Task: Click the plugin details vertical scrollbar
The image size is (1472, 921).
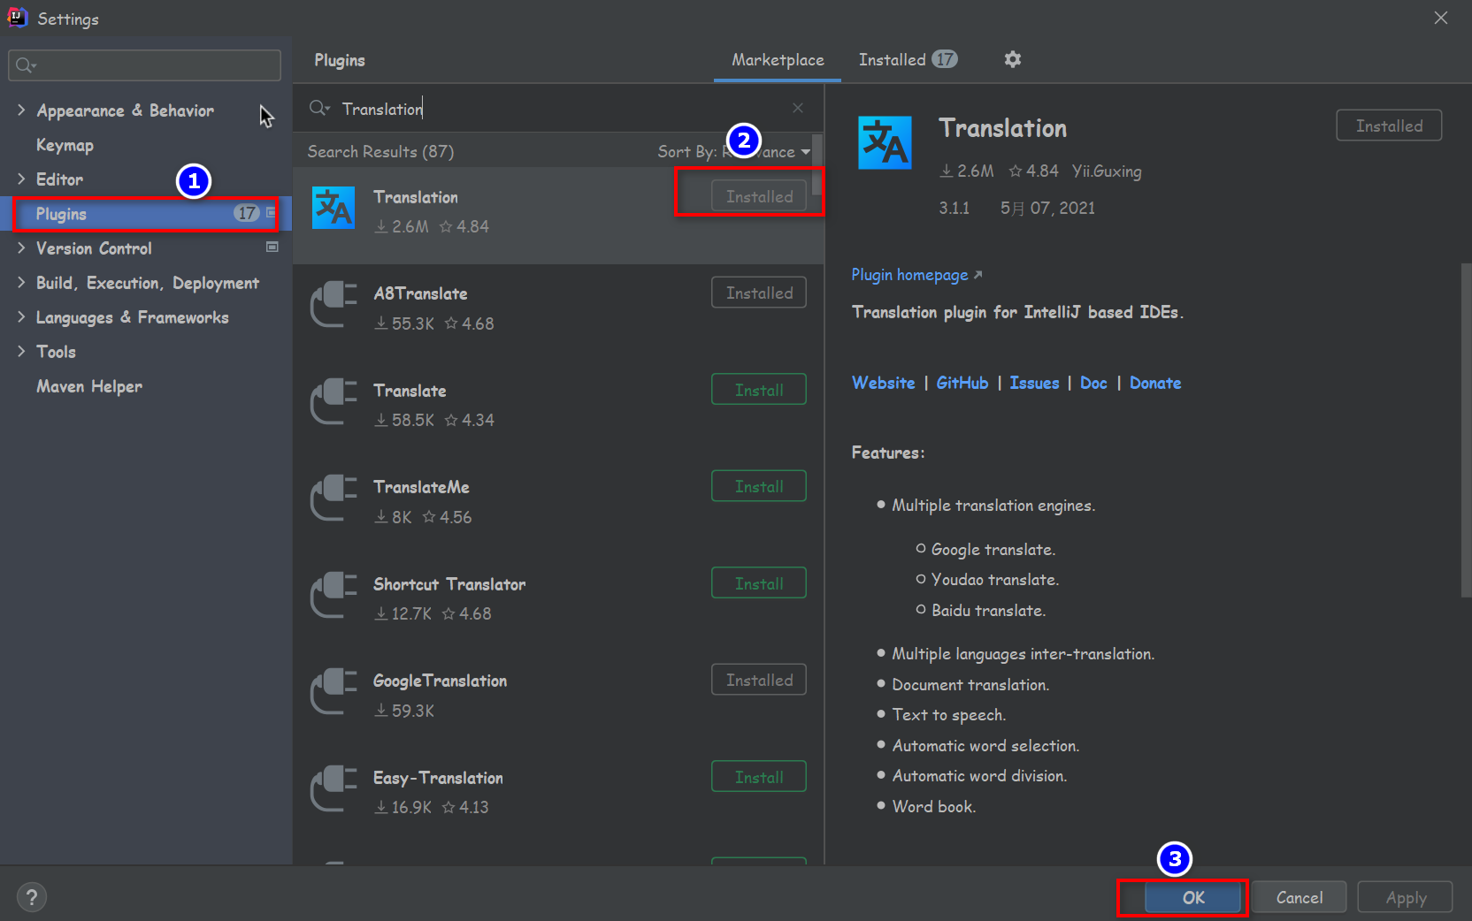Action: [1466, 430]
